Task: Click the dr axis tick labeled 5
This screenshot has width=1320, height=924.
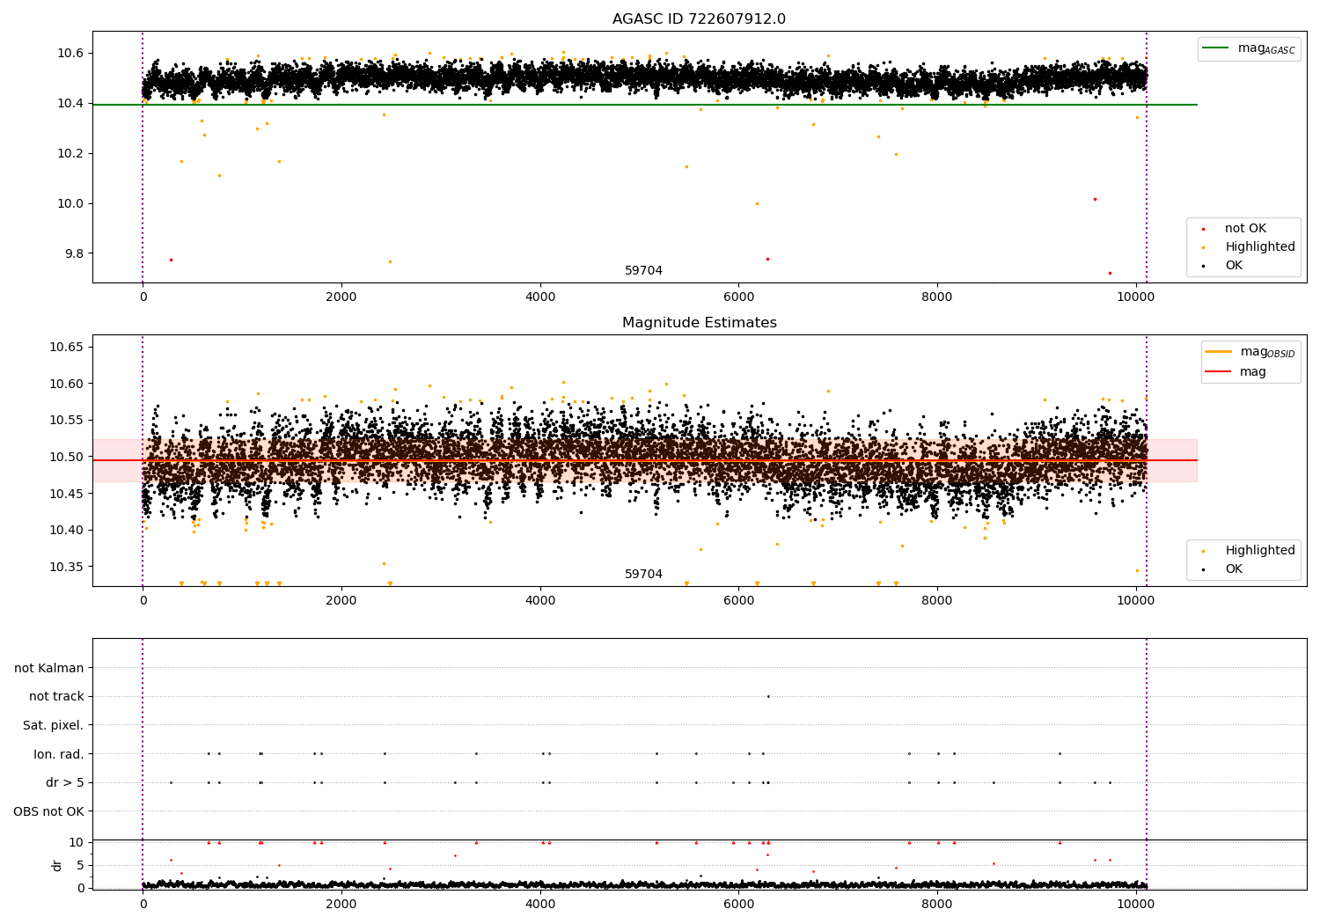Action: [x=81, y=865]
